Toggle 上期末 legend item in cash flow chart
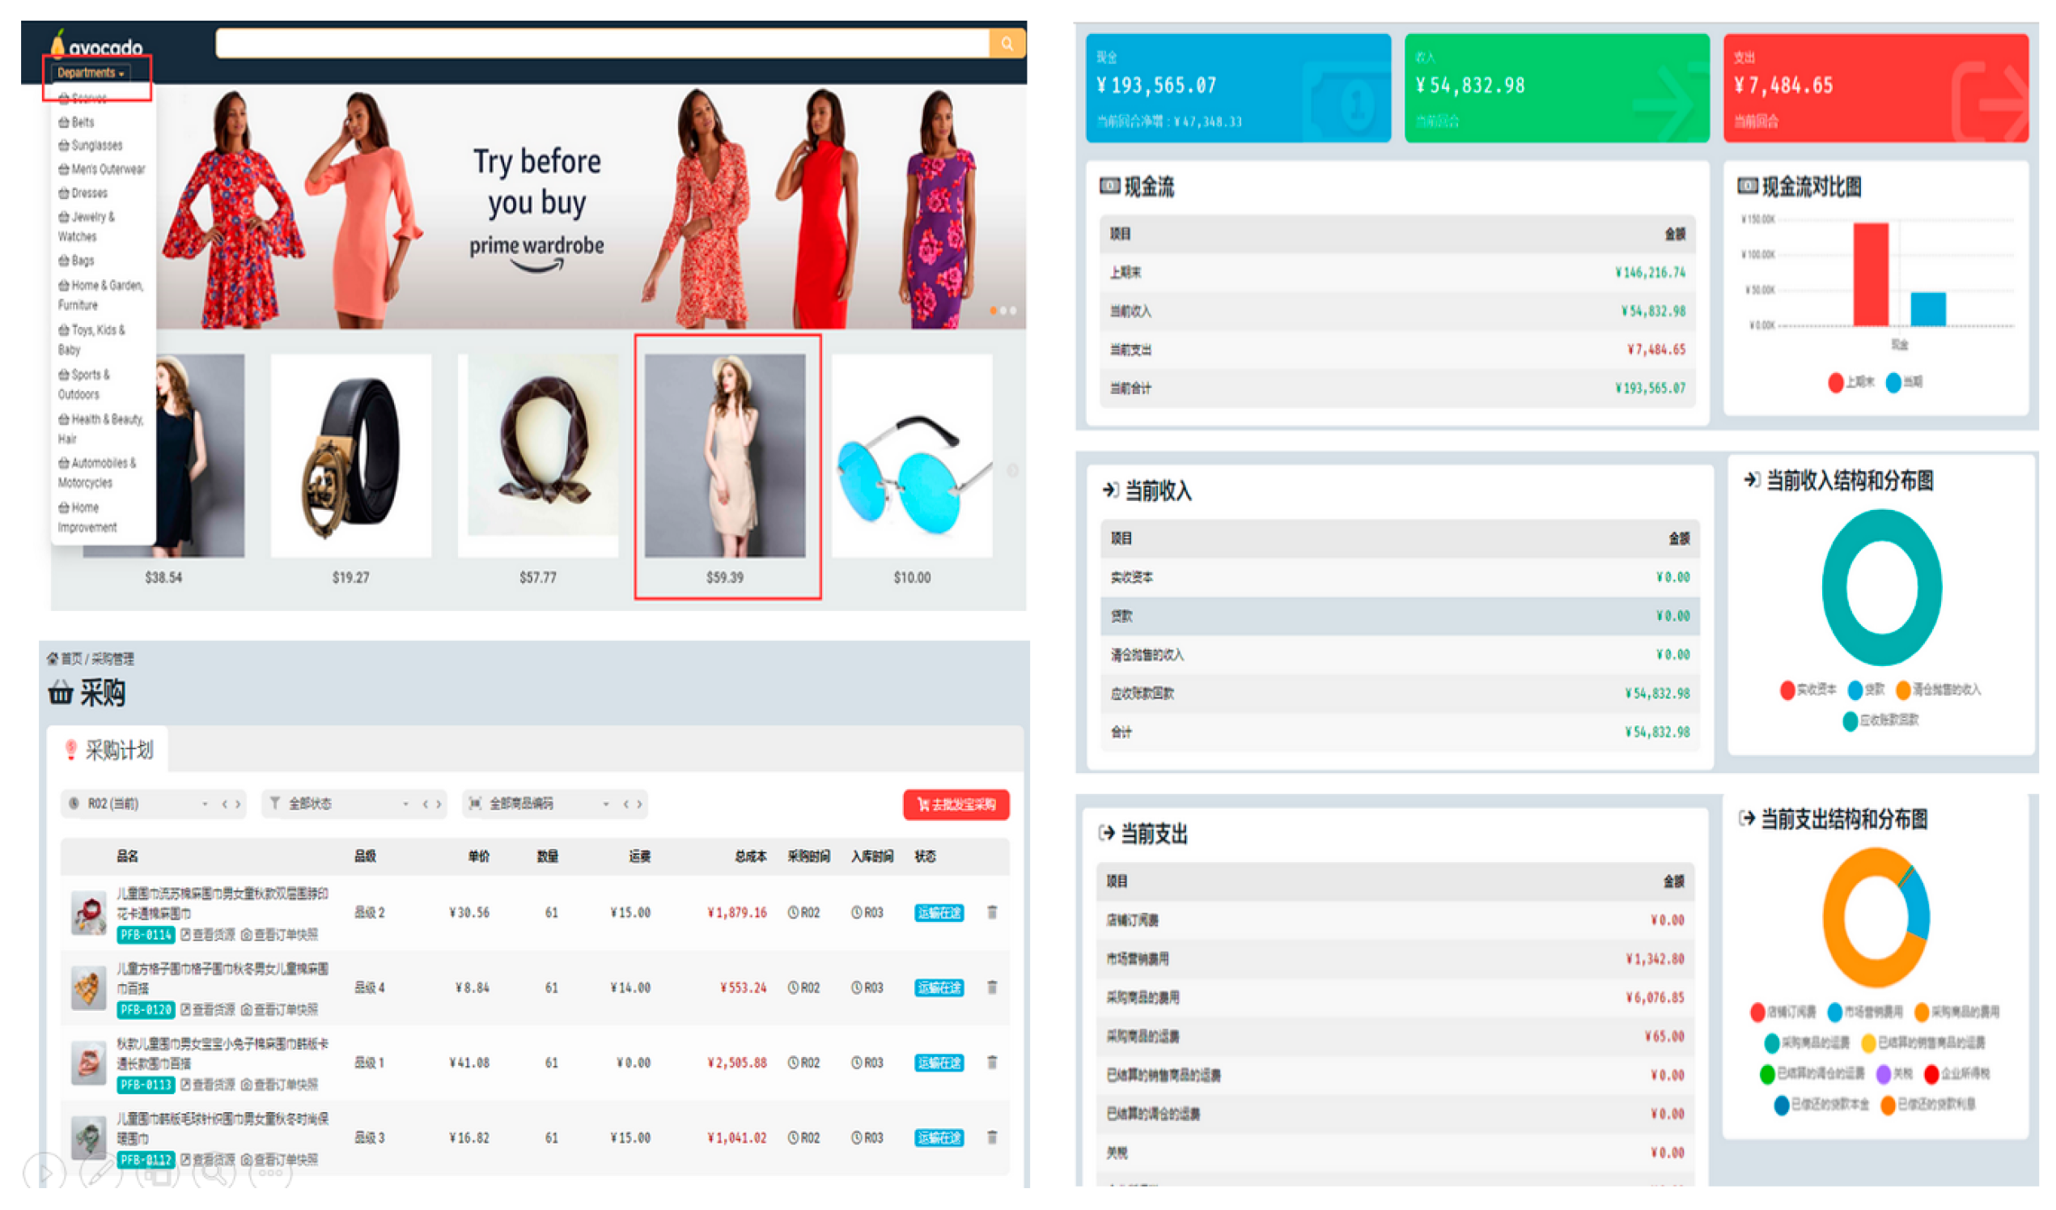 [1850, 383]
